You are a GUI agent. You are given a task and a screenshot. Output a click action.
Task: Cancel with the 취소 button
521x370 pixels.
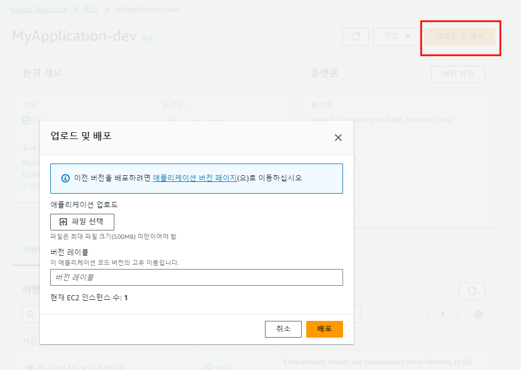tap(283, 329)
